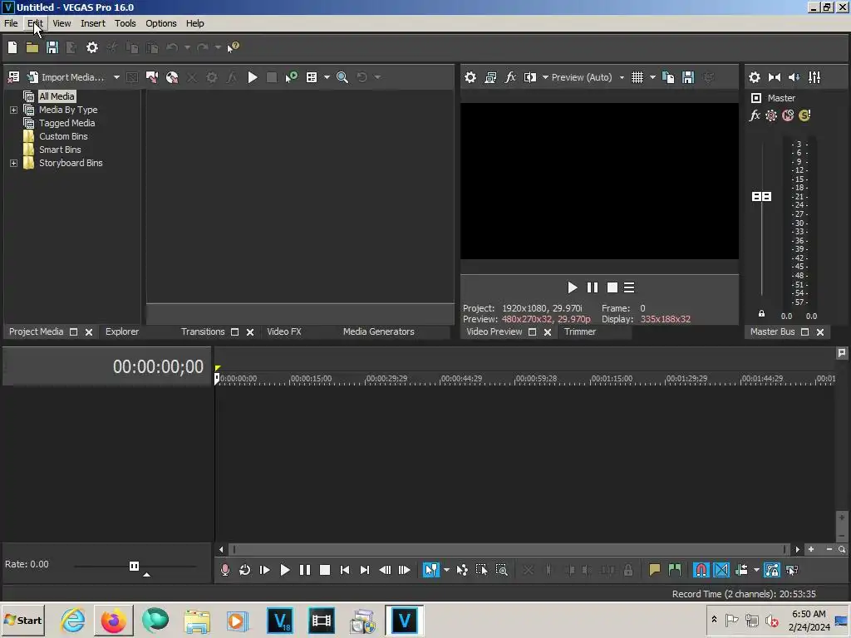Switch to the Video FX tab
851x638 pixels.
[x=284, y=331]
